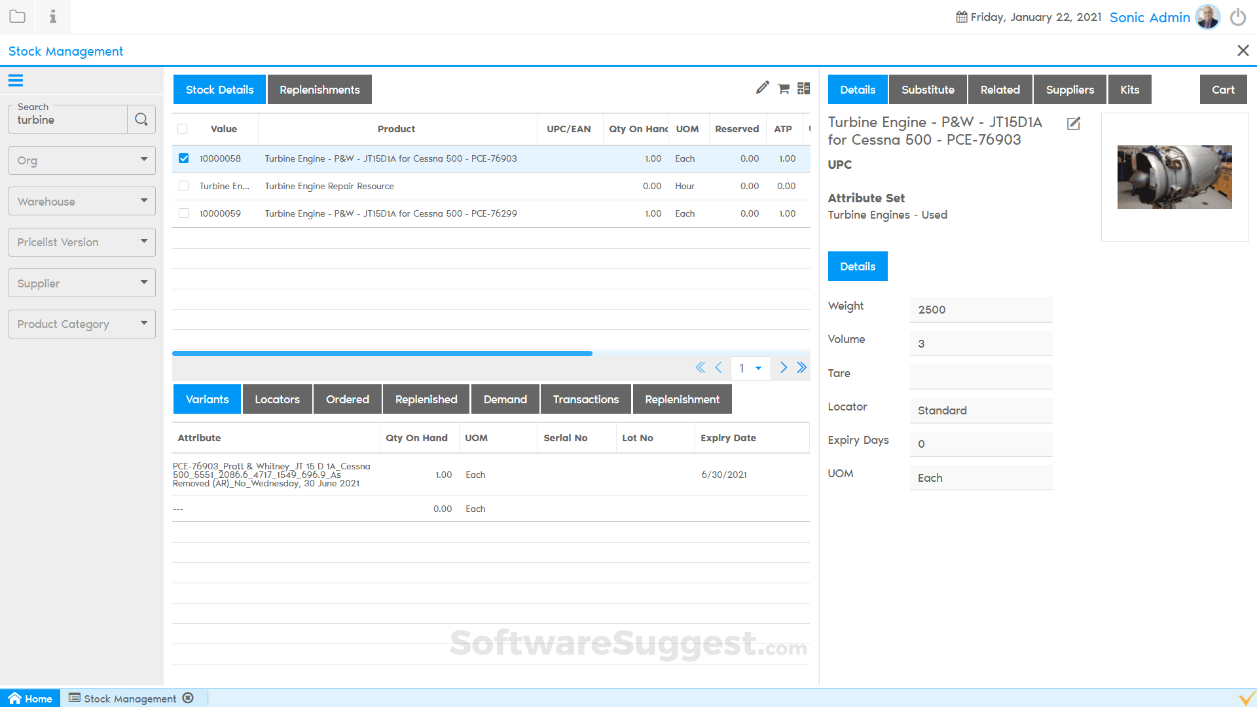Image resolution: width=1257 pixels, height=707 pixels.
Task: Click the hamburger menu icon in sidebar
Action: tap(16, 81)
